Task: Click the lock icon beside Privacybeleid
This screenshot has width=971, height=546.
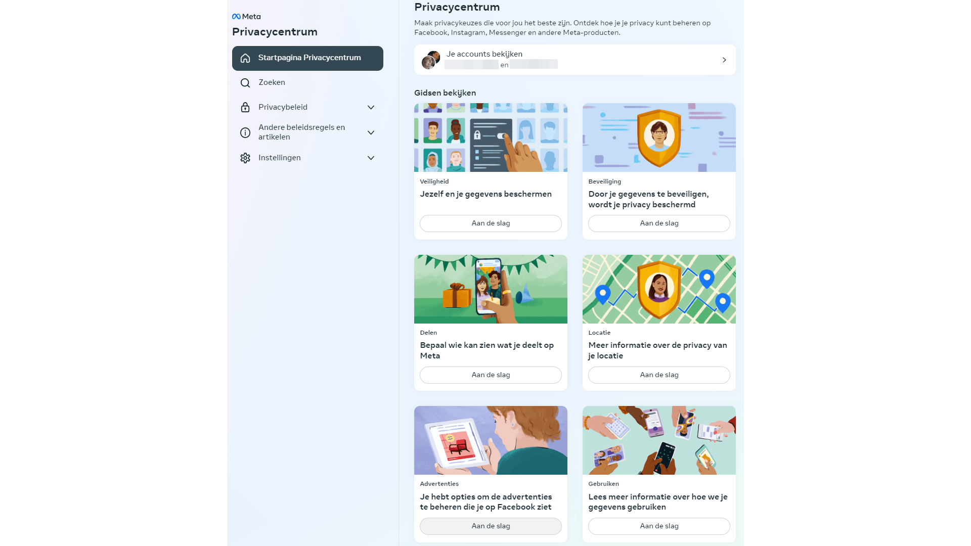Action: (245, 107)
